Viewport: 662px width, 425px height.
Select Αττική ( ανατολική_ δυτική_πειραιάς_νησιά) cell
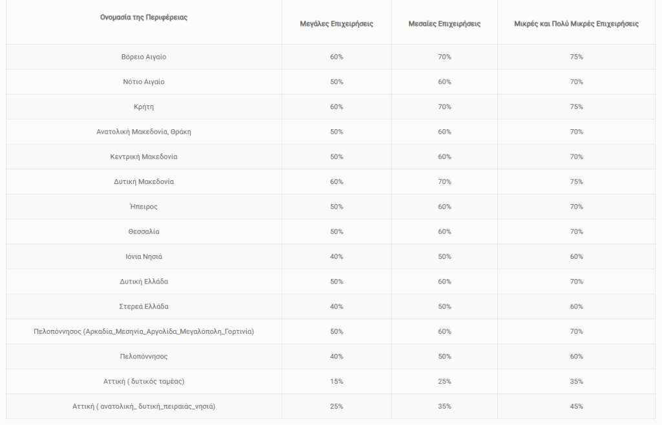pos(144,406)
